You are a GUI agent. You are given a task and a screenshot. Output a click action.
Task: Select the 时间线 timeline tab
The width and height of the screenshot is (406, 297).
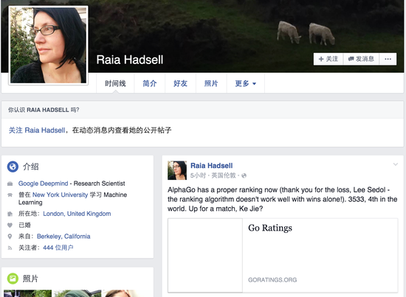pyautogui.click(x=115, y=83)
